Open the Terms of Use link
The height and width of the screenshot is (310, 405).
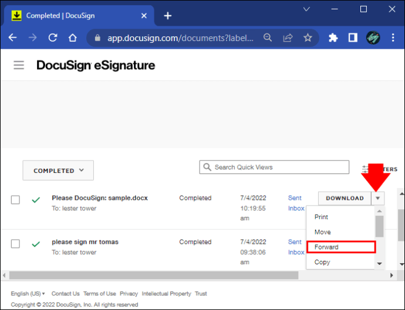tap(99, 294)
